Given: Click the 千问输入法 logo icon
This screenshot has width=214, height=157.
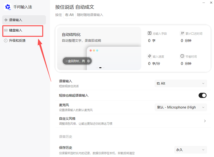Looking at the screenshot, I should click(x=8, y=7).
